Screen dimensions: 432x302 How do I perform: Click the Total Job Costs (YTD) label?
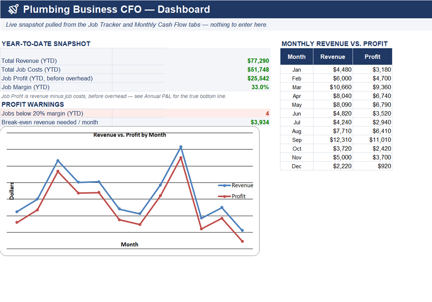31,70
